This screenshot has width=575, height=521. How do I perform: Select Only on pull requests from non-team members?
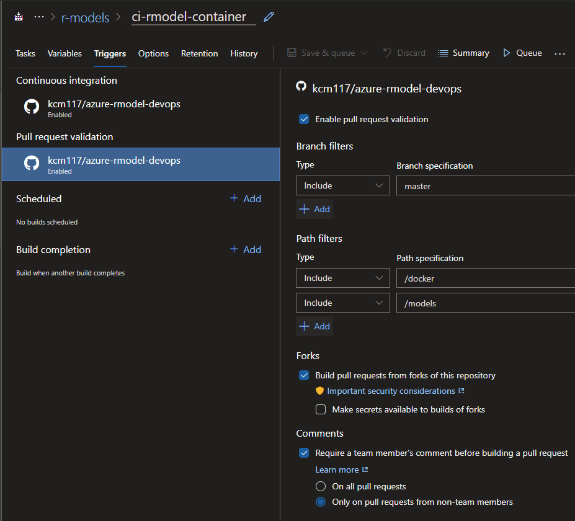pyautogui.click(x=321, y=502)
